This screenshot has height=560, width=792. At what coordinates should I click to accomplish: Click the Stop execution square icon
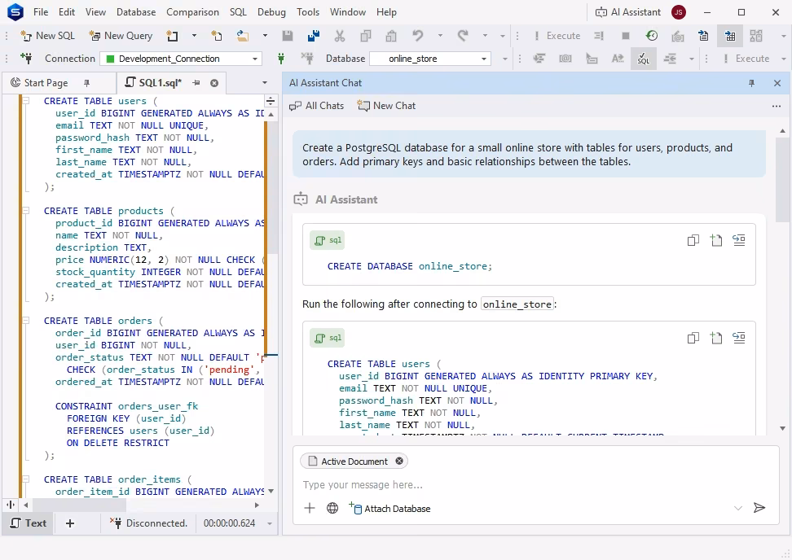(625, 35)
